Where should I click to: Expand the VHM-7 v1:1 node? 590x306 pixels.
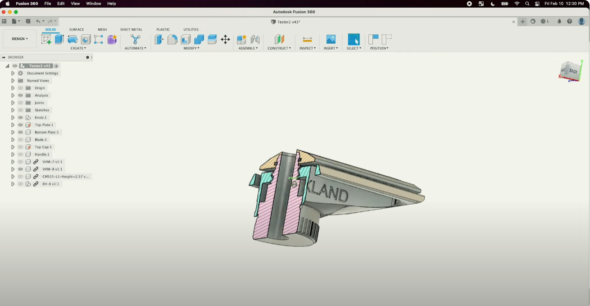click(x=13, y=162)
